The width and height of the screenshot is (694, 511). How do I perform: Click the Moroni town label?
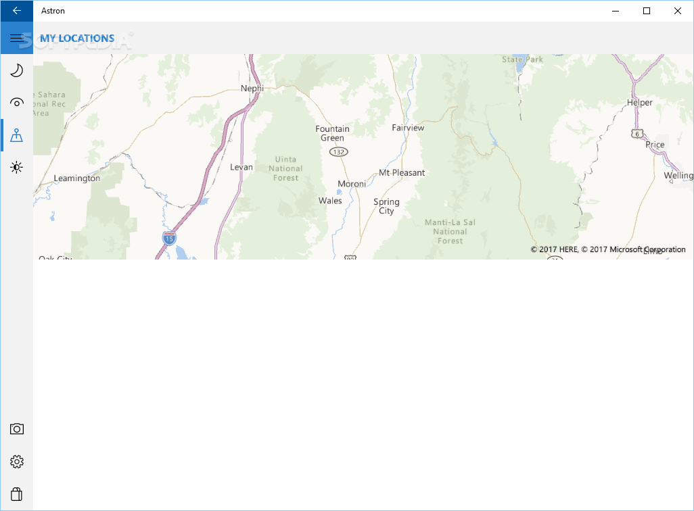pos(352,184)
